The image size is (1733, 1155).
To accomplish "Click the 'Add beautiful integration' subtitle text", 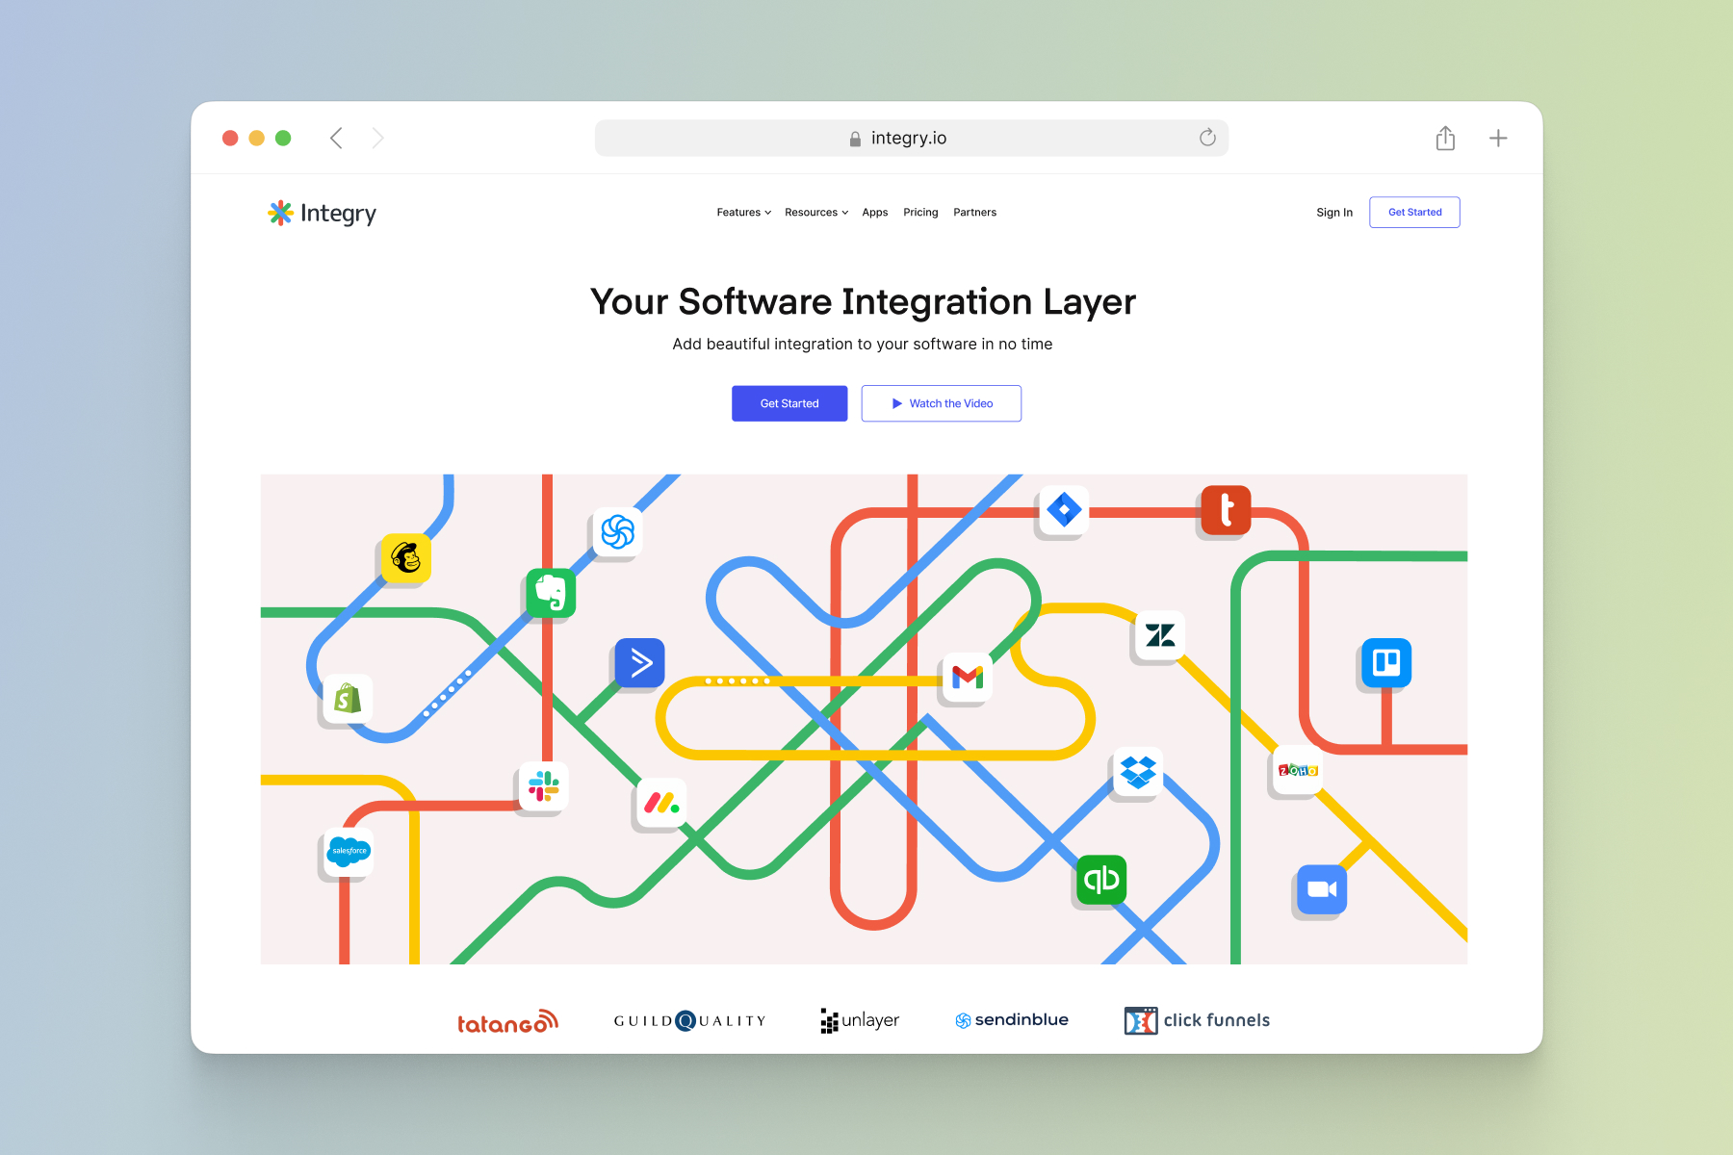I will [863, 345].
